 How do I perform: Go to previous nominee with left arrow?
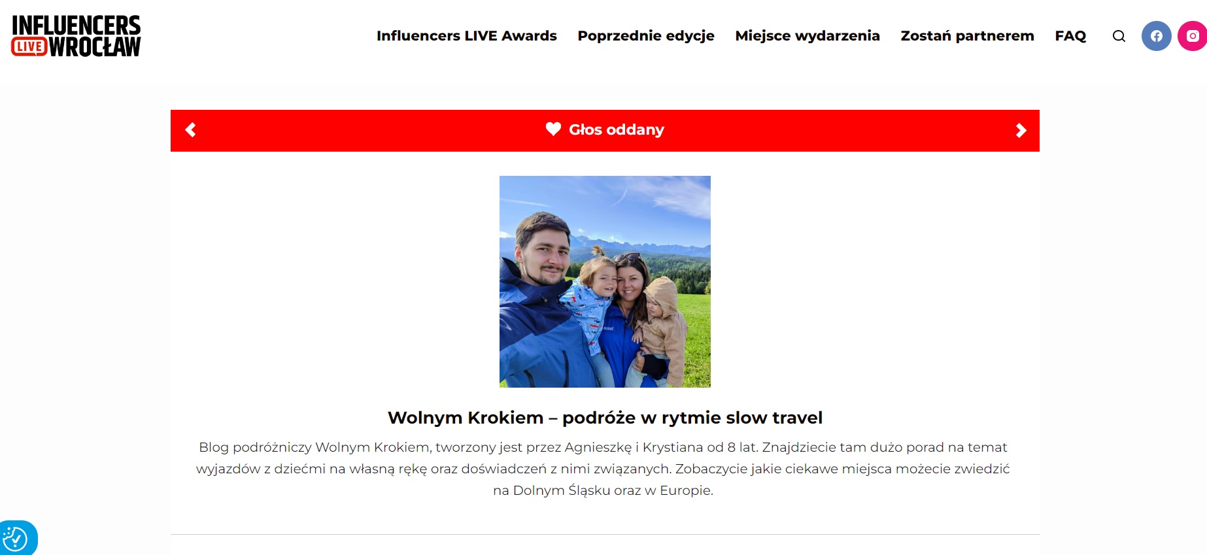click(190, 130)
